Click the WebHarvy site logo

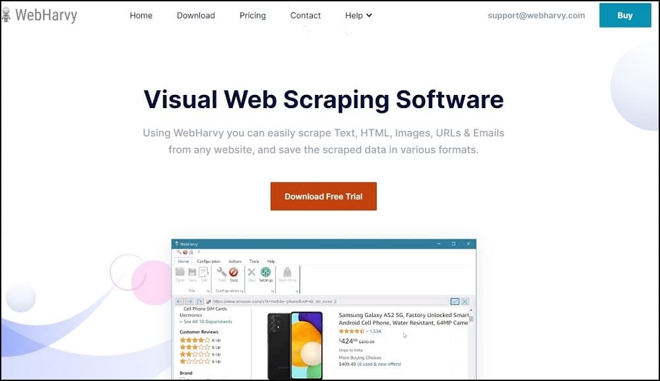(40, 15)
